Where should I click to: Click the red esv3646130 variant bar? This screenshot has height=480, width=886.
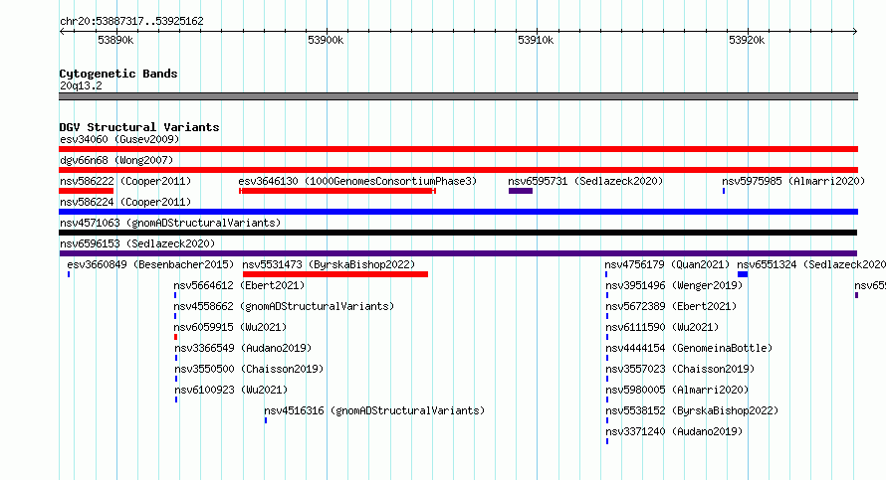(337, 191)
